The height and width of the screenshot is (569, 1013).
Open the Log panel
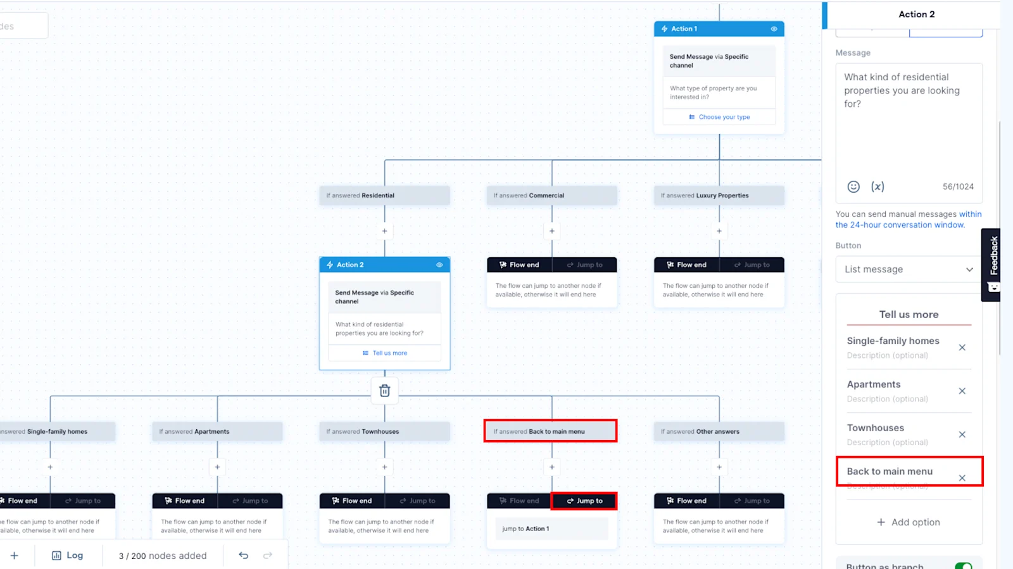[68, 555]
